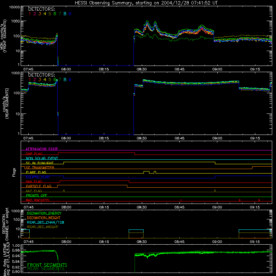Click the REAR_DEC_WEIGHT legend entry
The width and height of the screenshot is (276, 276).
(42, 227)
